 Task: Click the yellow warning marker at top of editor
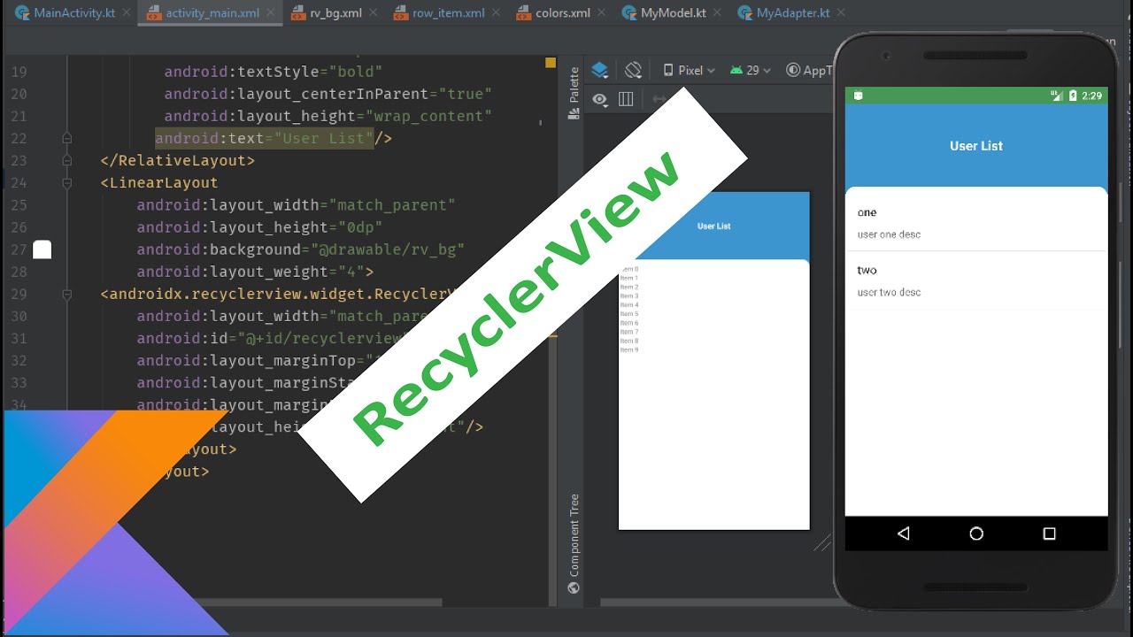(551, 63)
